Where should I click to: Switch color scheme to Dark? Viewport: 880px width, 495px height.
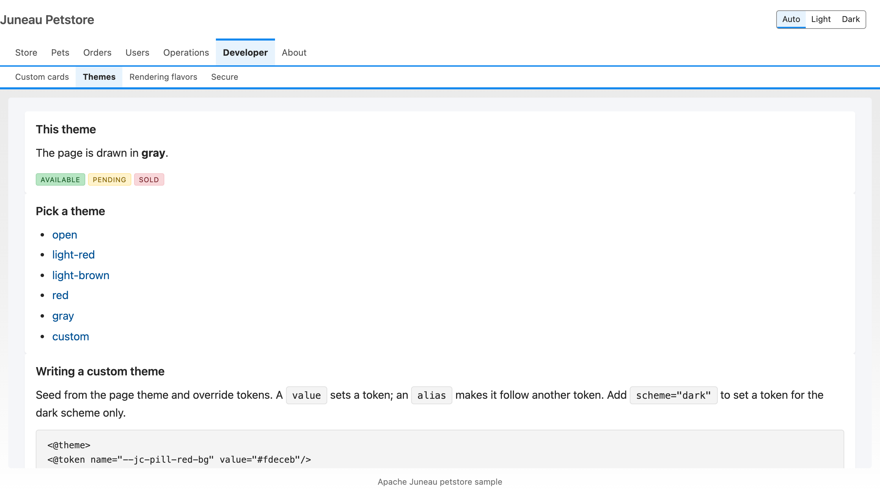[851, 20]
